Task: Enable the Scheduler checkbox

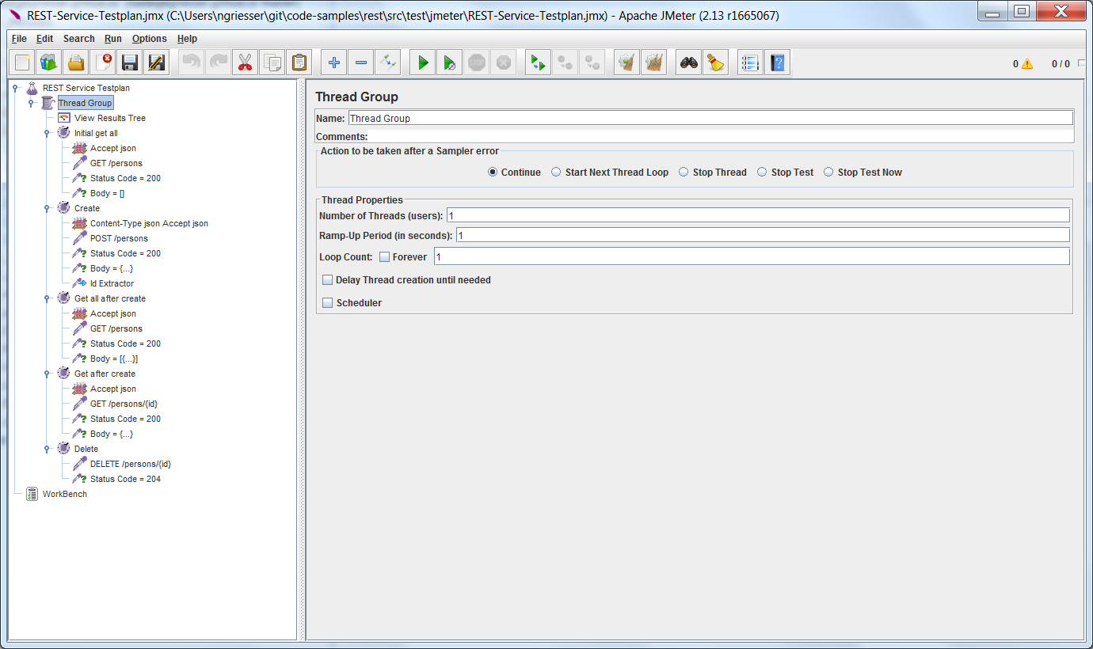Action: tap(327, 302)
